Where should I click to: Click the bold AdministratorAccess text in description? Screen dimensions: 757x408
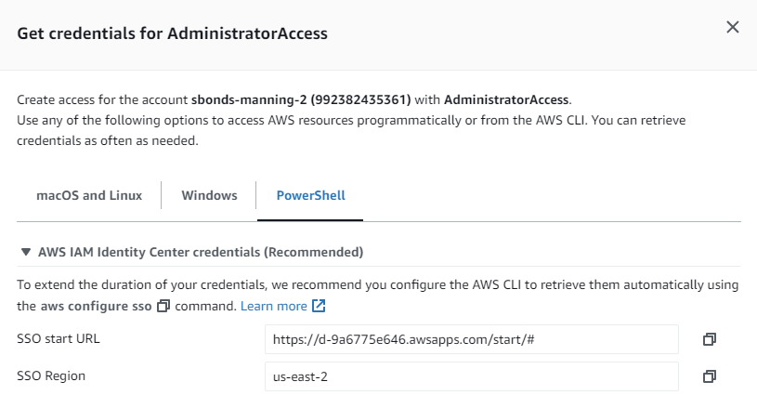[506, 100]
